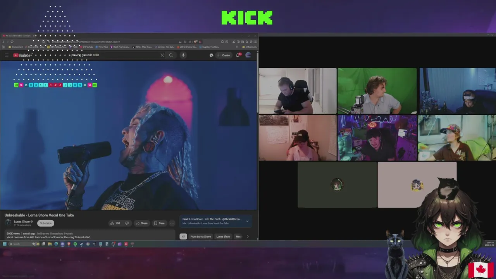The image size is (496, 279).
Task: Select the participant wearing colorful cap tile
Action: tap(457, 138)
